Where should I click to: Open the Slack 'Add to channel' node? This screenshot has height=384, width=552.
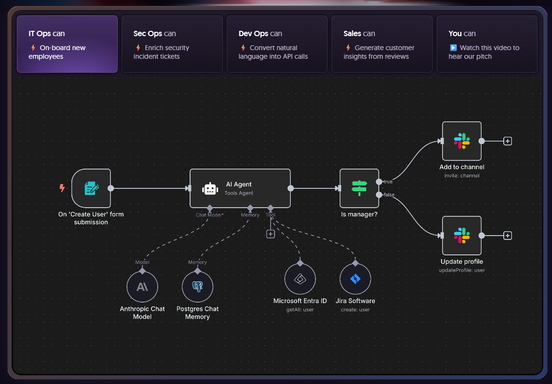click(x=461, y=141)
